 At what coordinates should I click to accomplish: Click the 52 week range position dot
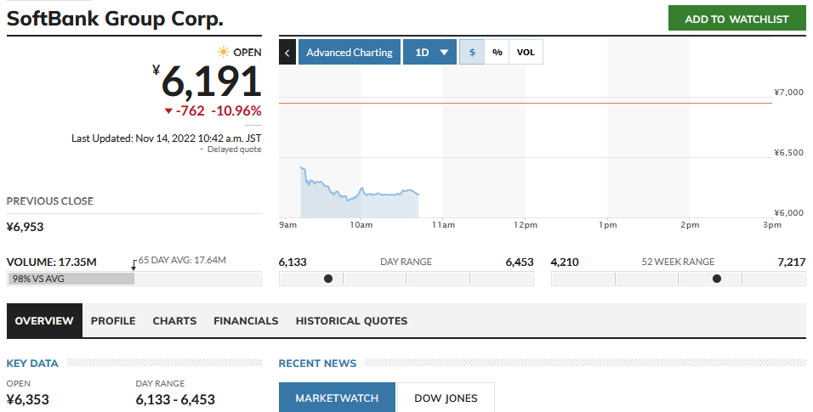pos(717,279)
